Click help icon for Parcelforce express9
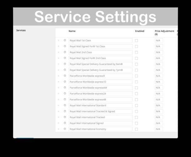Viewport: 191px width, 157px height. coord(65,76)
